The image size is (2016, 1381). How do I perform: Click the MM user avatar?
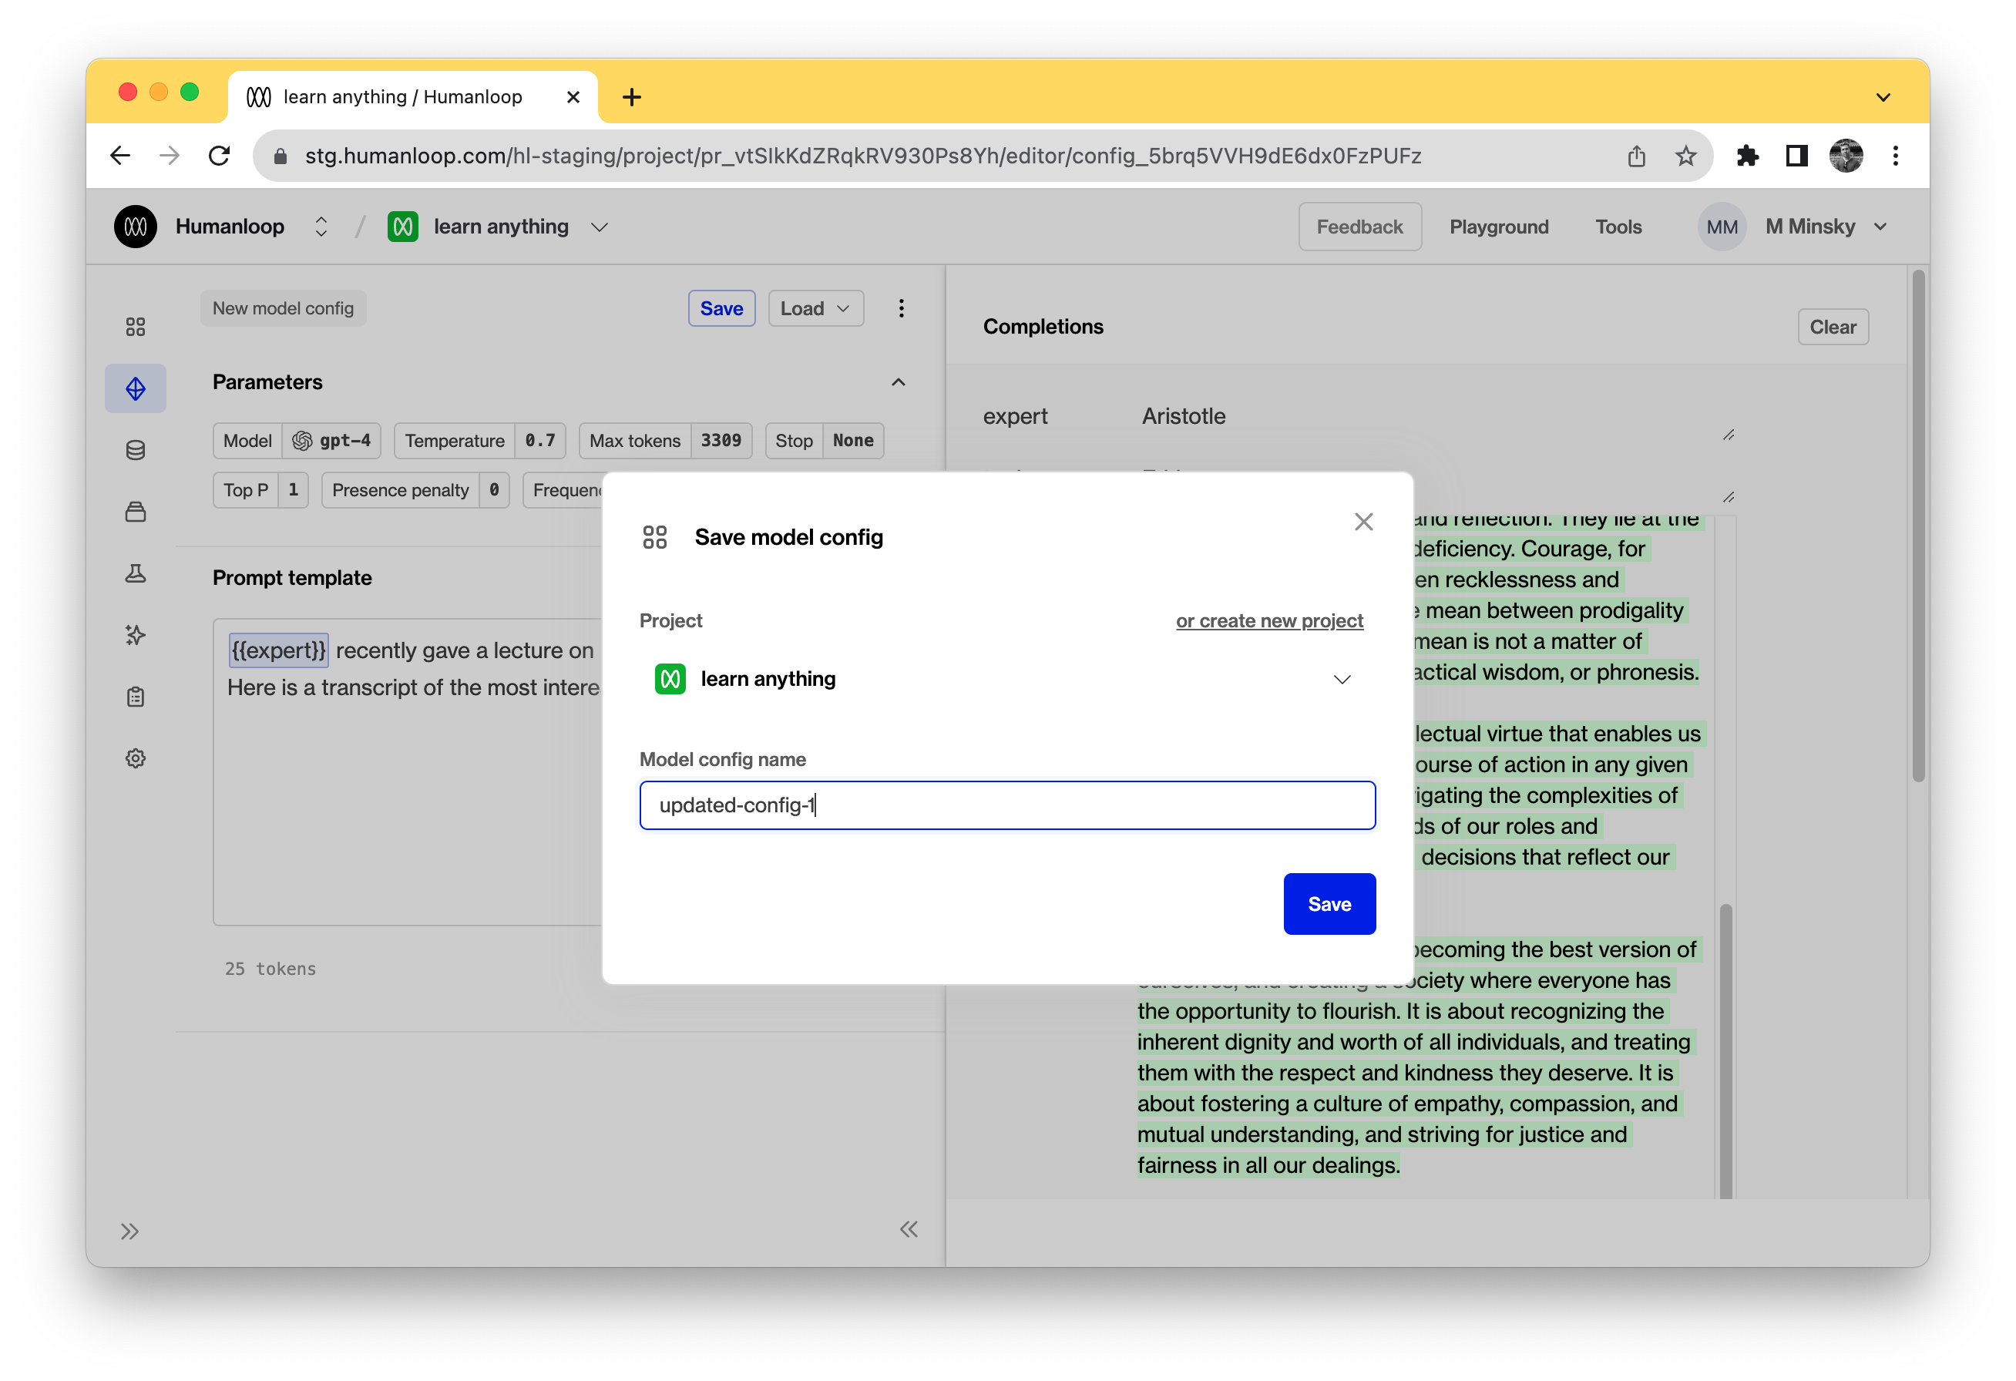pos(1722,227)
